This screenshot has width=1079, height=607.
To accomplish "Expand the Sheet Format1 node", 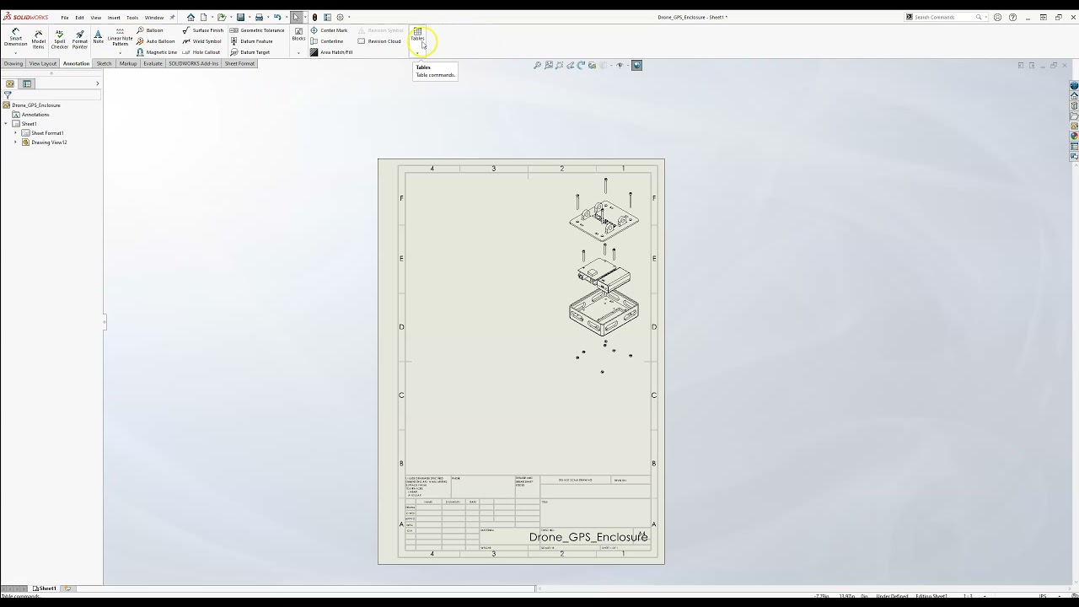I will 15,133.
